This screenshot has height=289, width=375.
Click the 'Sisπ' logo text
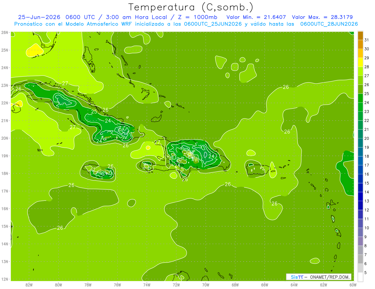297,277
